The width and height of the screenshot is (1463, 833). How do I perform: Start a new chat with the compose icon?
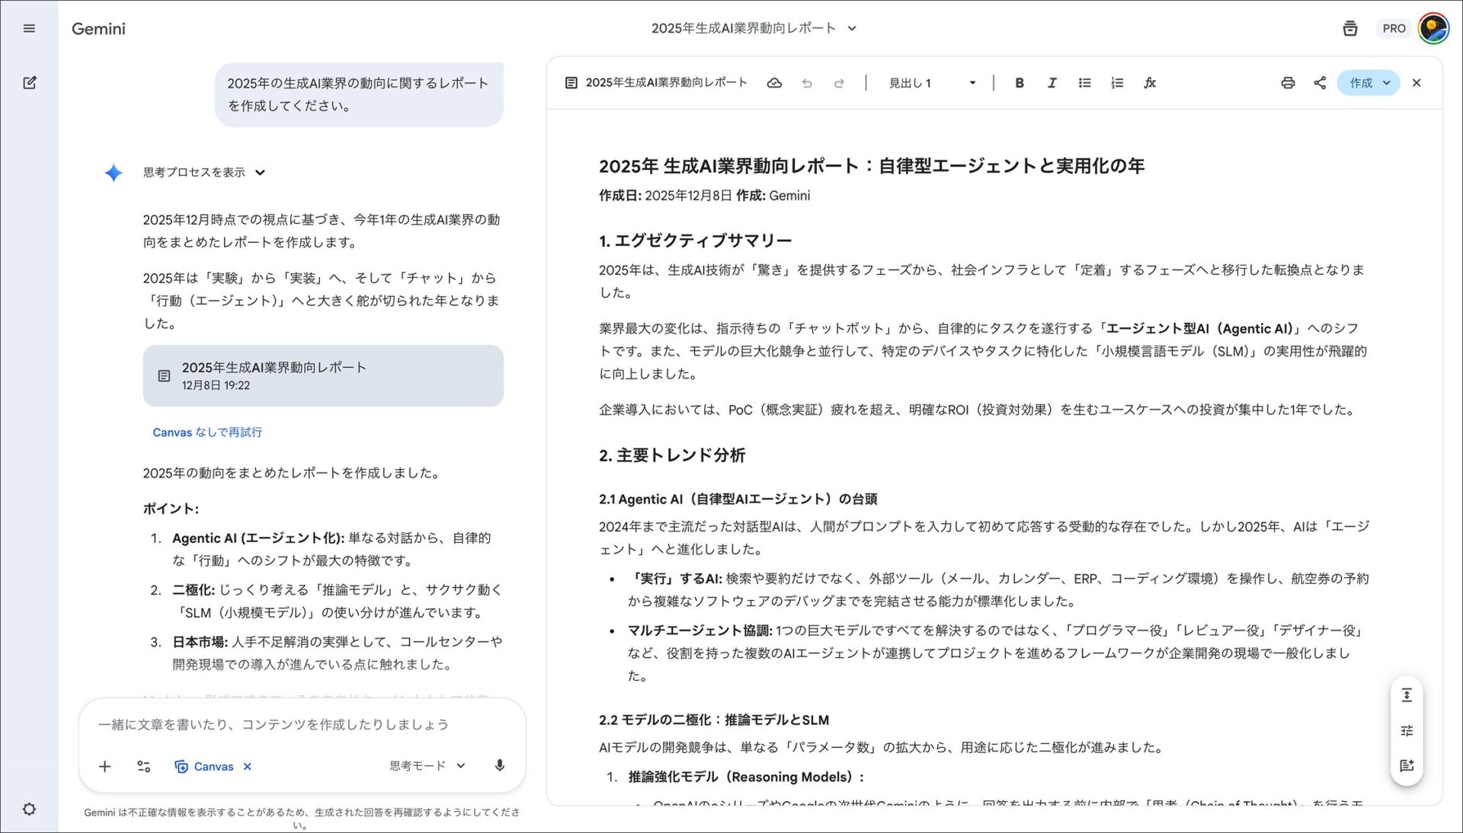(30, 82)
